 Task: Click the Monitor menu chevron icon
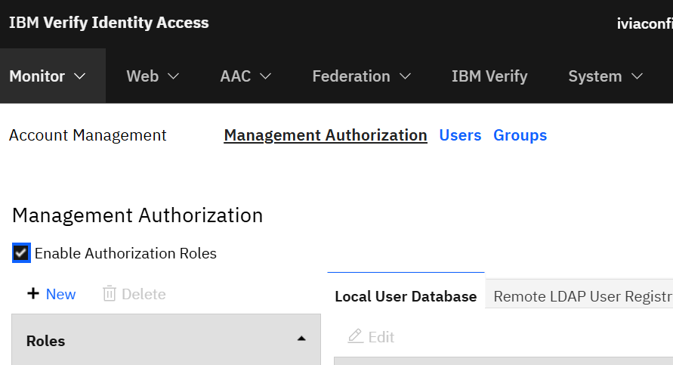coord(80,76)
